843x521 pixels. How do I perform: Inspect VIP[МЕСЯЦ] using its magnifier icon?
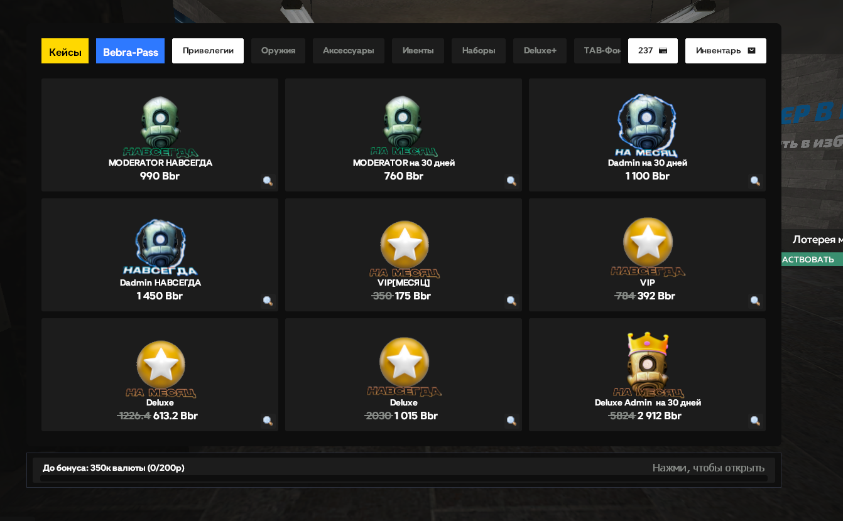click(511, 301)
